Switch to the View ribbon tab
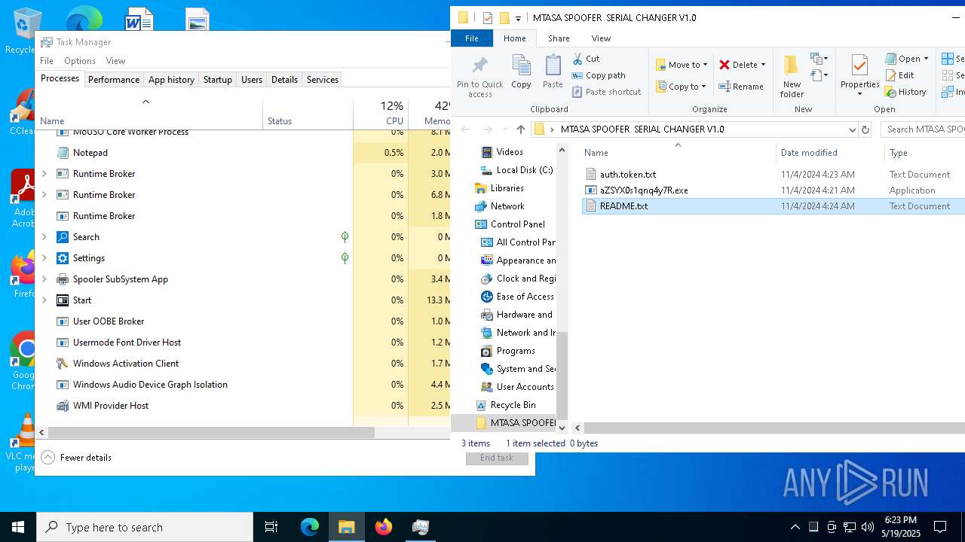 click(601, 38)
